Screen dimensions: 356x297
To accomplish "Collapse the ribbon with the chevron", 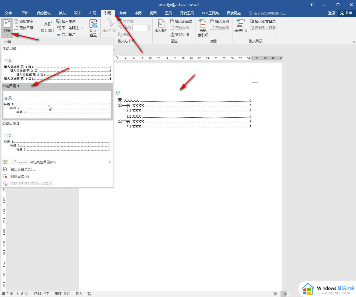I will (x=353, y=42).
